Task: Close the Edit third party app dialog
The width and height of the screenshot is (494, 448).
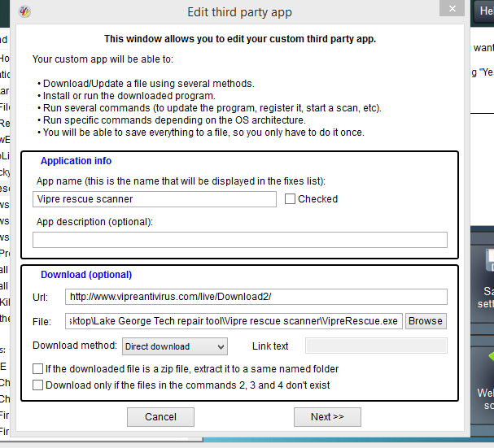Action: (452, 8)
